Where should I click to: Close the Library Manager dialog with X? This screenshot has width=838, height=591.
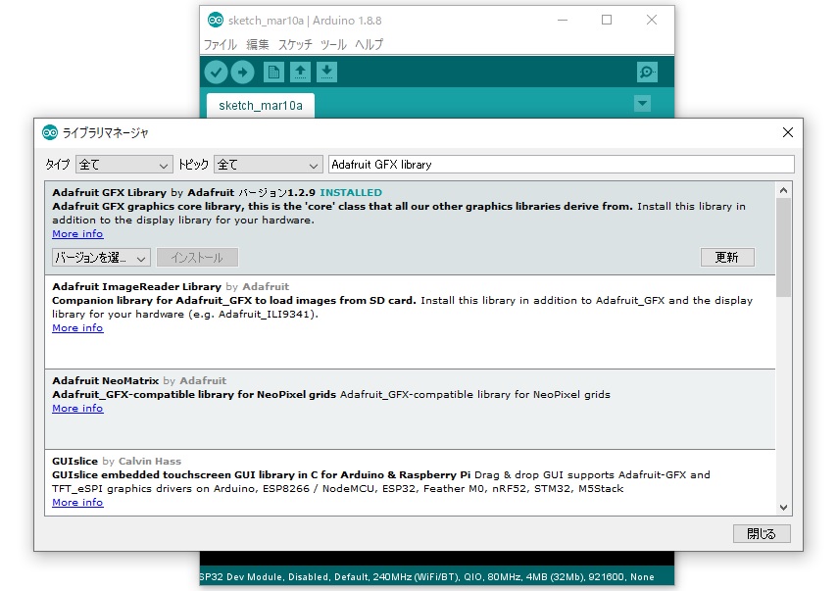tap(787, 132)
